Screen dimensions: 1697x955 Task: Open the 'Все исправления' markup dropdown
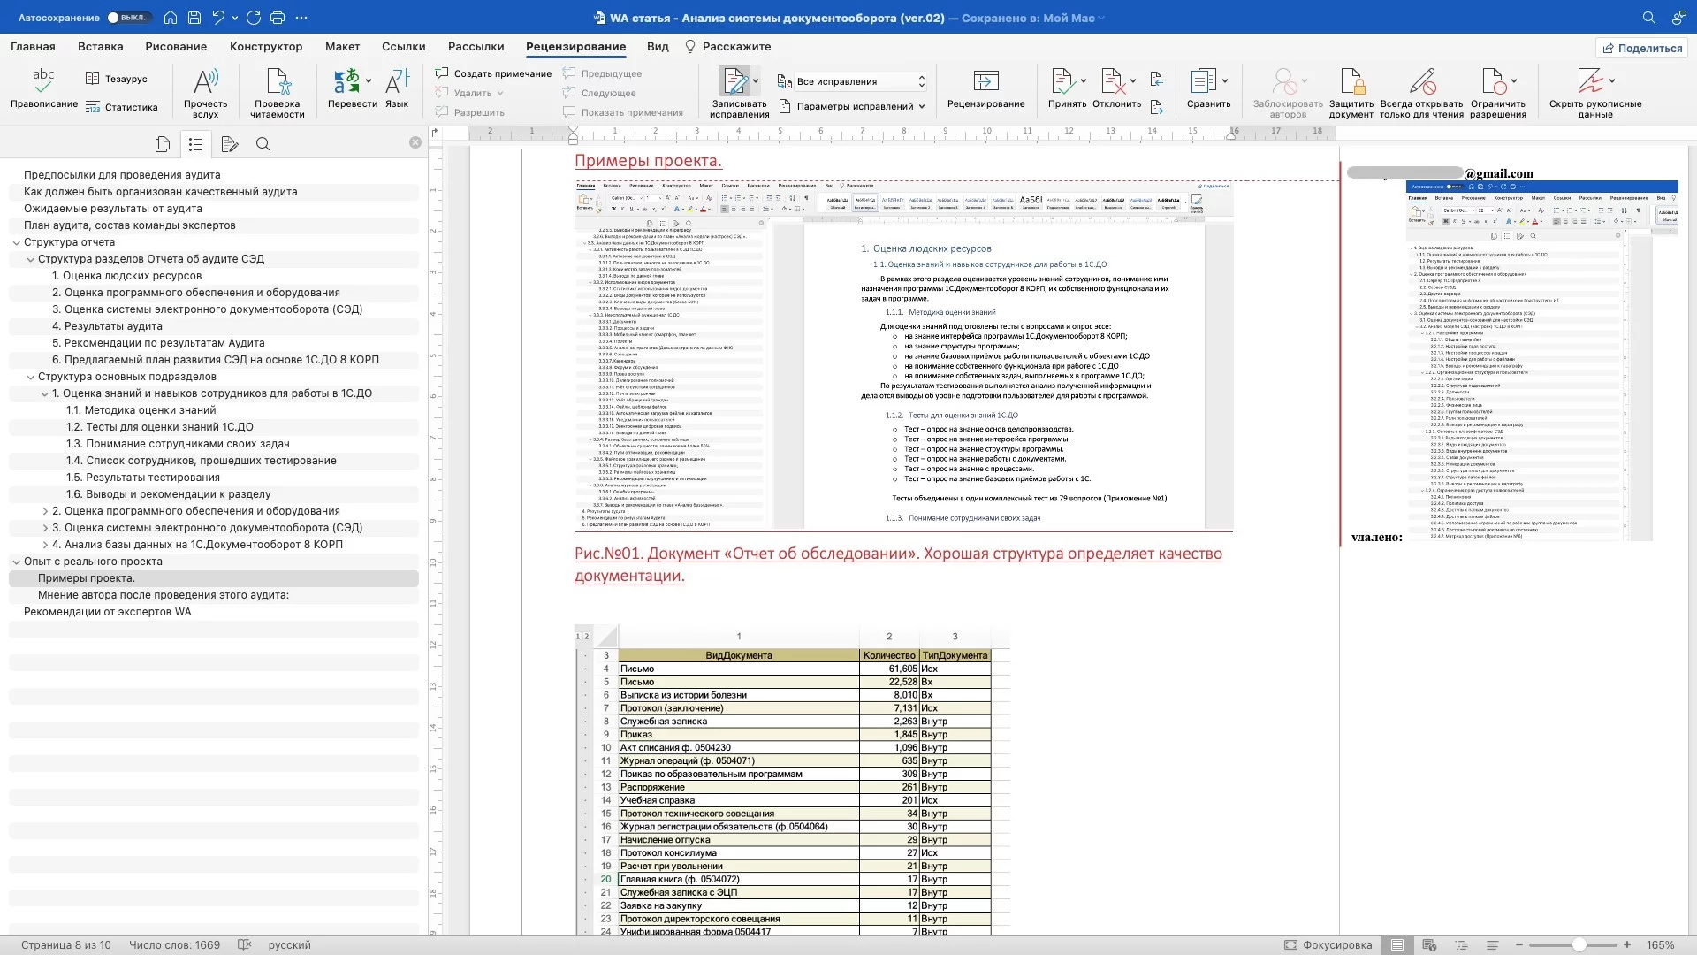(x=852, y=81)
